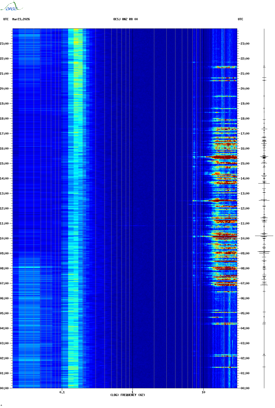Click the right-axis 10:00 time label

pos(245,238)
